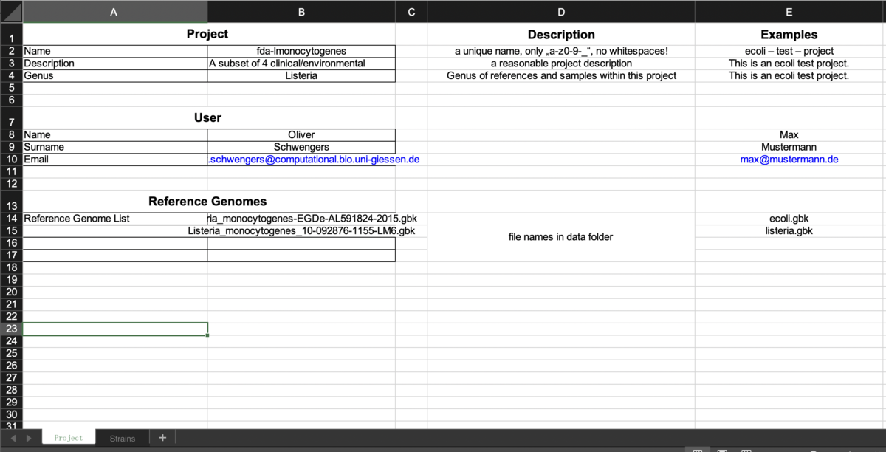Select row 30 header
This screenshot has height=452, width=886.
tap(11, 414)
